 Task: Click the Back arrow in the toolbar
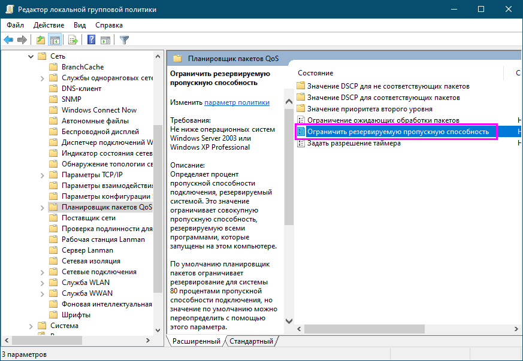[8, 40]
